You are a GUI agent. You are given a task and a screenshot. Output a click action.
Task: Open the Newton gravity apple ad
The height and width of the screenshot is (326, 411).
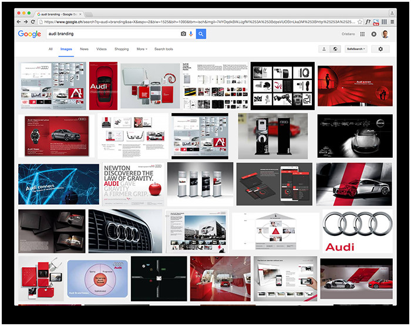(133, 184)
